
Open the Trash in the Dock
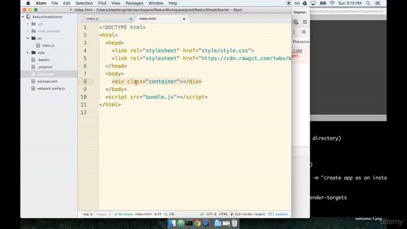coord(235,223)
